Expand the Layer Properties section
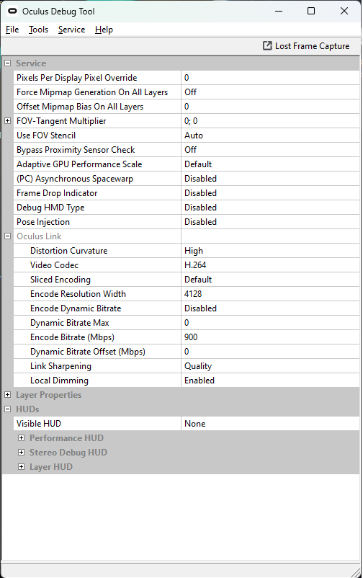The height and width of the screenshot is (578, 363). tap(7, 394)
